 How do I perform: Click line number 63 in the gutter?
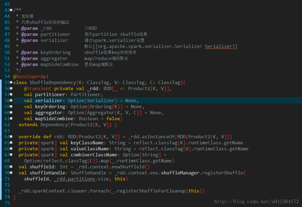tap(7, 131)
